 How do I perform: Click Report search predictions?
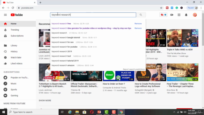click(x=134, y=69)
